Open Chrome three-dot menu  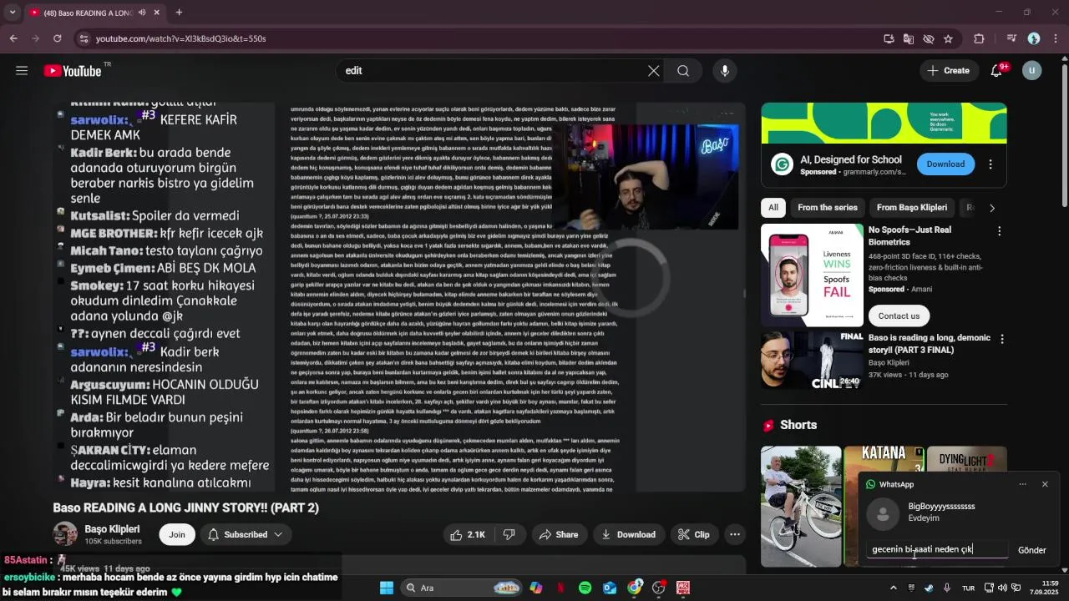tap(1056, 38)
